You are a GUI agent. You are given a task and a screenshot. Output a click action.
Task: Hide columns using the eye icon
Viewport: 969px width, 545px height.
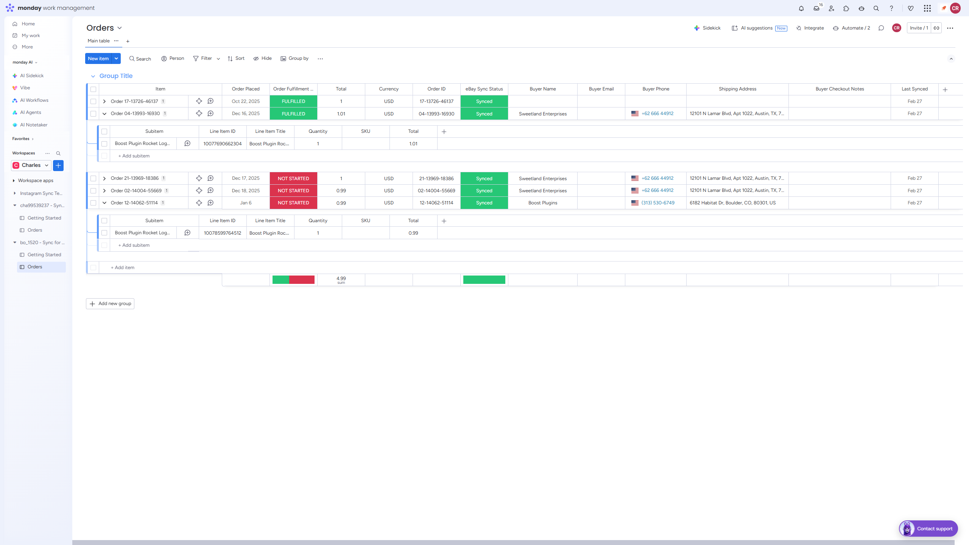click(262, 58)
